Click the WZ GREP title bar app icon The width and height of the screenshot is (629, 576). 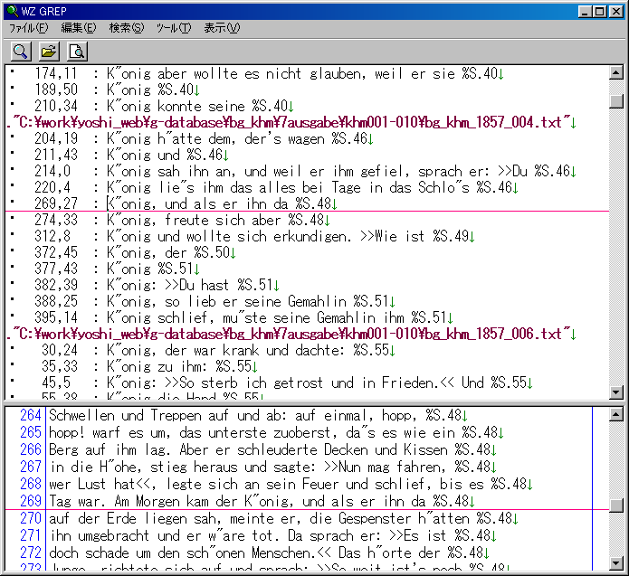(13, 11)
